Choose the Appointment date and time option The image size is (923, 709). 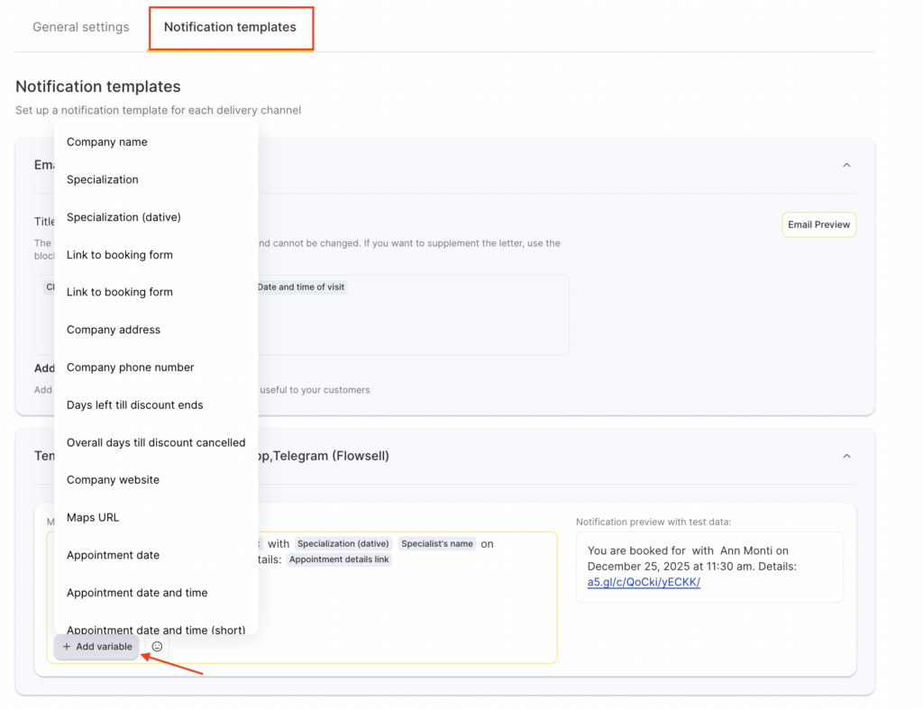pyautogui.click(x=137, y=593)
